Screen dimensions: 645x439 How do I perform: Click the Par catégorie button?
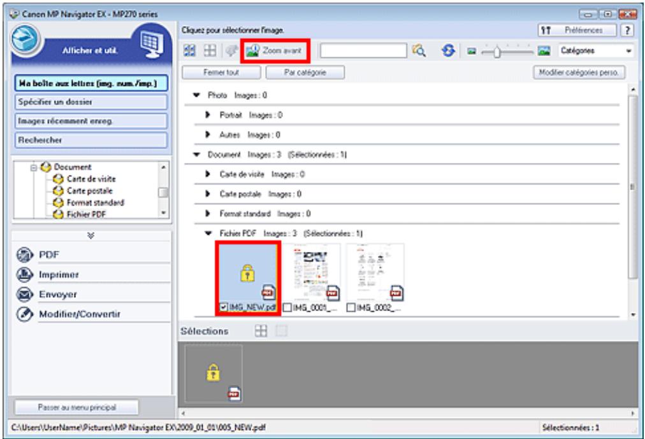[x=305, y=73]
